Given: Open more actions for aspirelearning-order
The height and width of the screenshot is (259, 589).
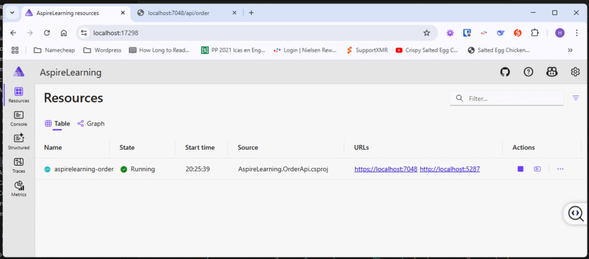Looking at the screenshot, I should (x=560, y=169).
